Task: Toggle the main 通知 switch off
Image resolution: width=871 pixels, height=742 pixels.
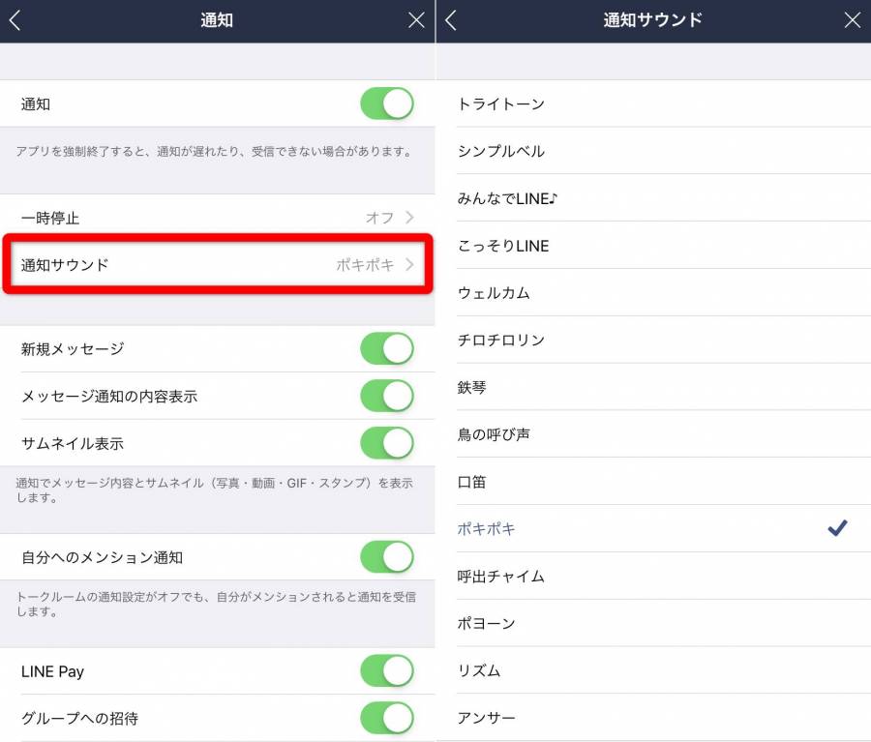Action: [386, 104]
